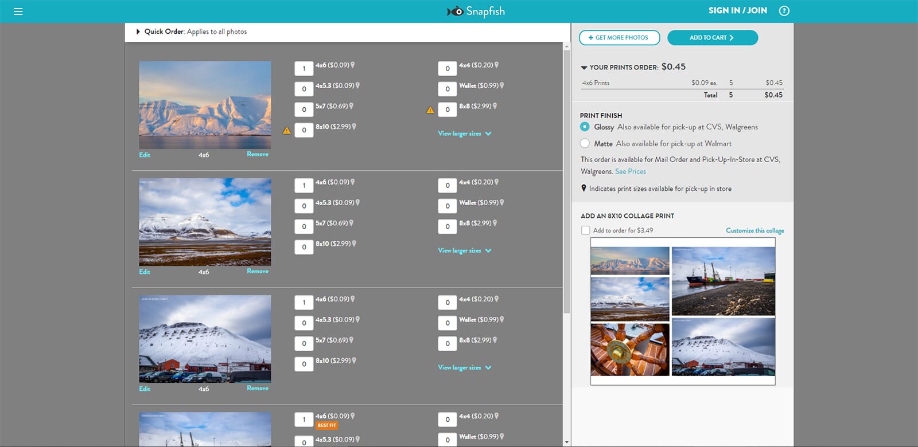This screenshot has height=447, width=918.
Task: Click the plus icon in Get More Photos
Action: point(591,38)
